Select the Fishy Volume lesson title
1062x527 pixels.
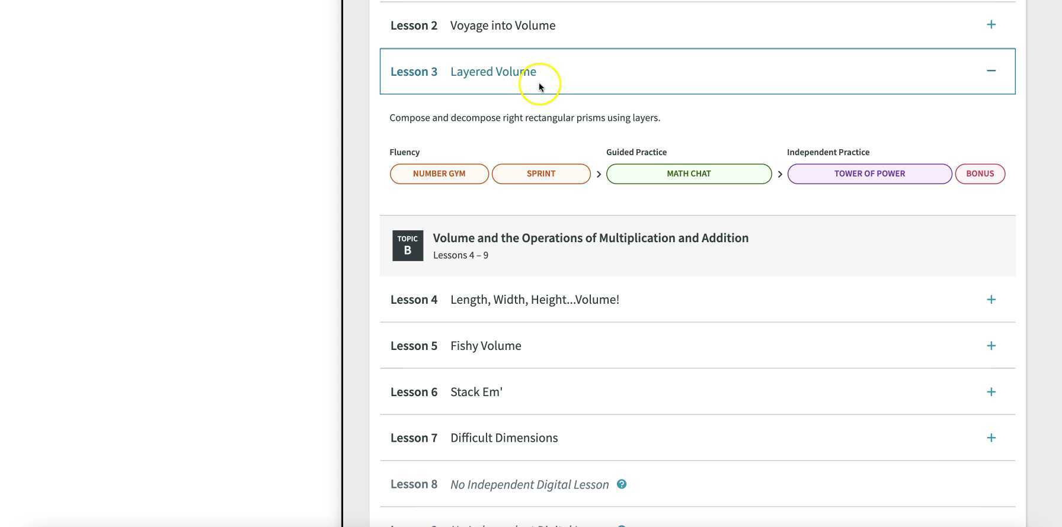[485, 346]
